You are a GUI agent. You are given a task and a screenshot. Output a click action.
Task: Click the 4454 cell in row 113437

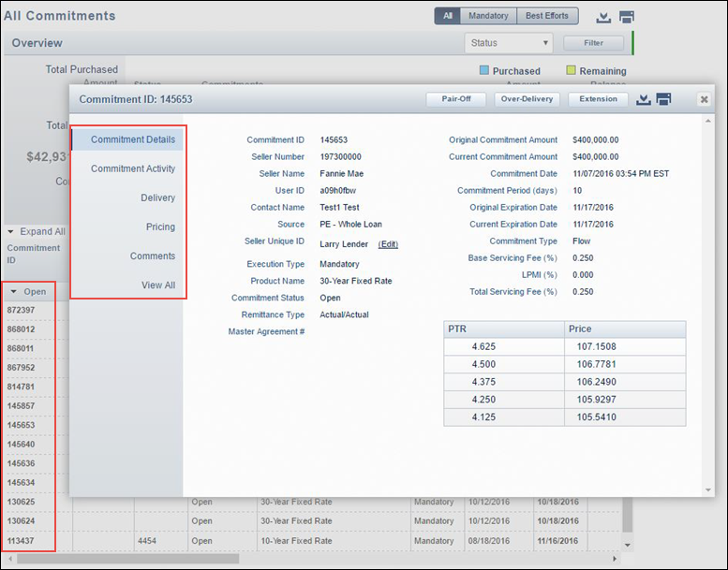(x=160, y=541)
